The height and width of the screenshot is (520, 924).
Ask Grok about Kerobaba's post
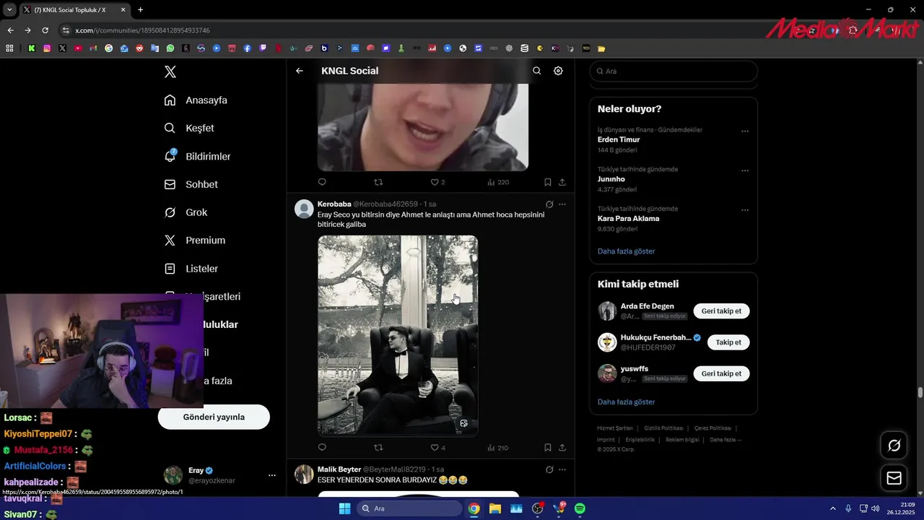click(x=549, y=204)
